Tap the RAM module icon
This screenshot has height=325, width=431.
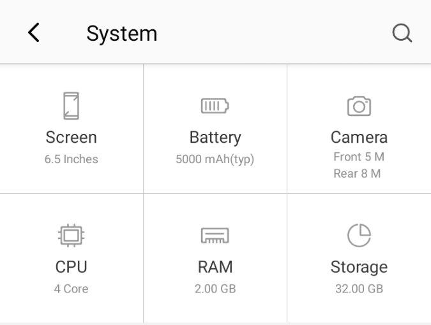(x=215, y=236)
